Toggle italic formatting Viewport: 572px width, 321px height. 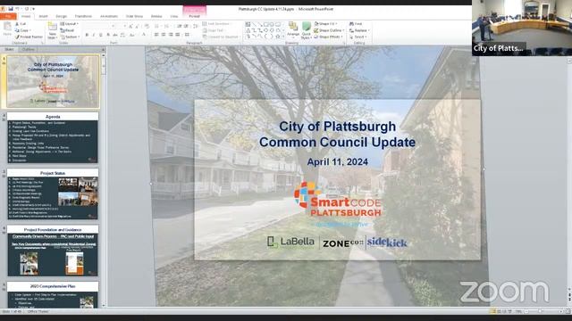tap(94, 35)
